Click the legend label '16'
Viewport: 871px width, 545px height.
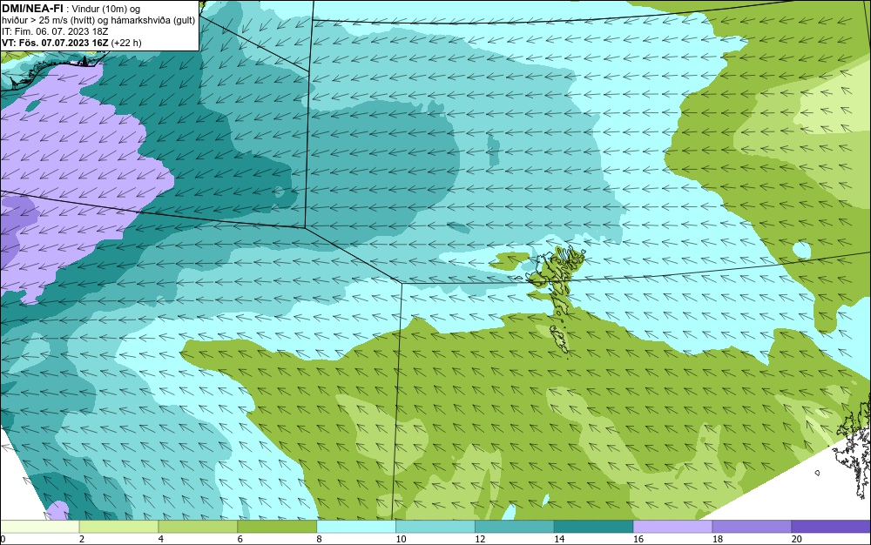[638, 539]
